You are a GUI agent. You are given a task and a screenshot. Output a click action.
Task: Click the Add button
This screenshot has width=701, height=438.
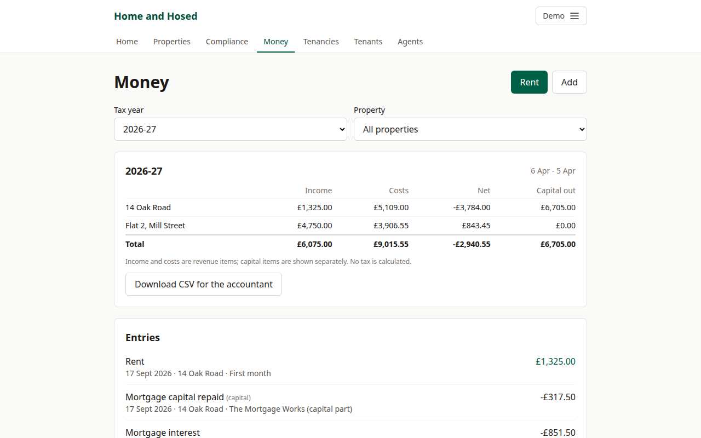click(x=570, y=82)
